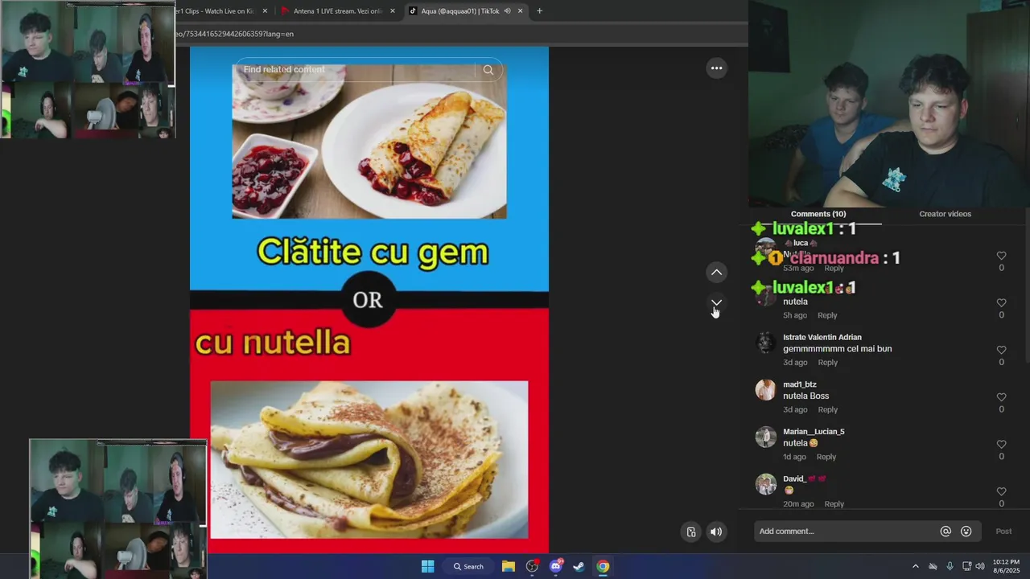Reply to mad1_btz's comment
1030x579 pixels.
click(x=827, y=409)
